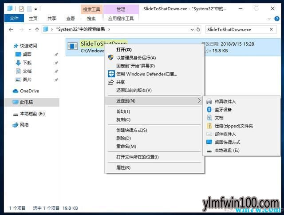Click the chevron after the search results breadcrumb

pos(109,29)
